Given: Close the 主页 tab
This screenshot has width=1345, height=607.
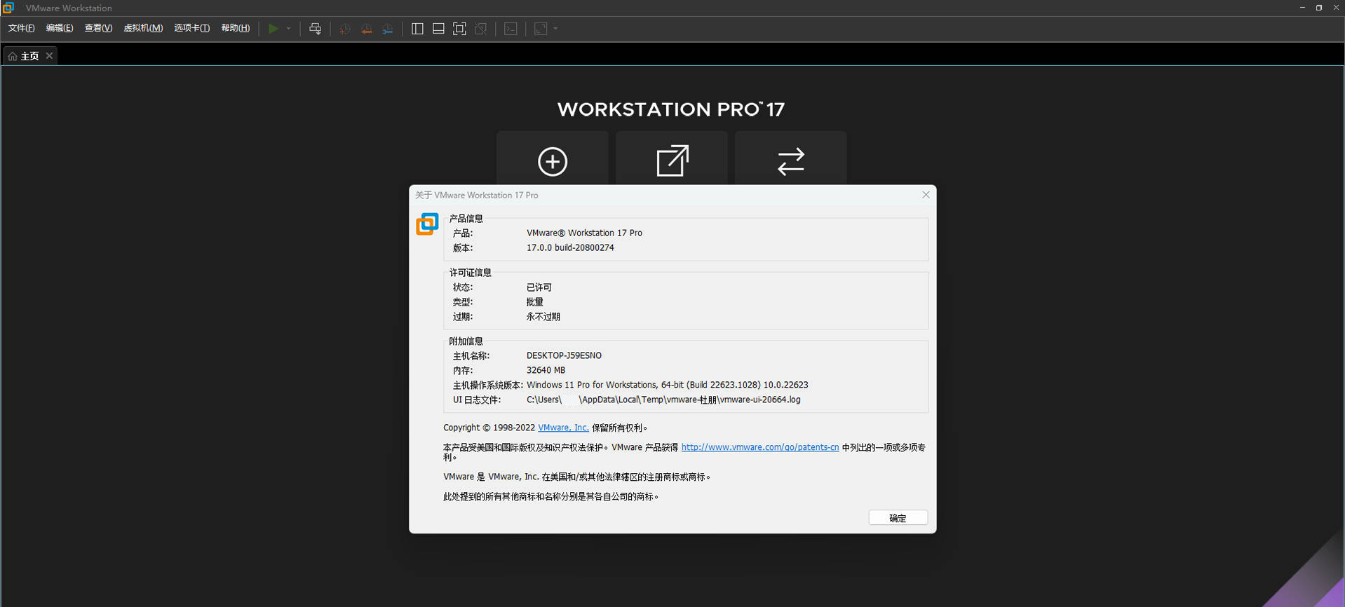Looking at the screenshot, I should 49,56.
